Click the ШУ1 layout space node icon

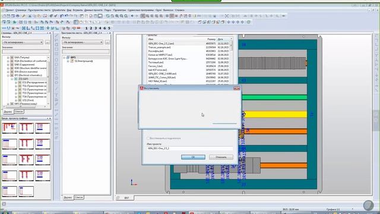coord(68,58)
